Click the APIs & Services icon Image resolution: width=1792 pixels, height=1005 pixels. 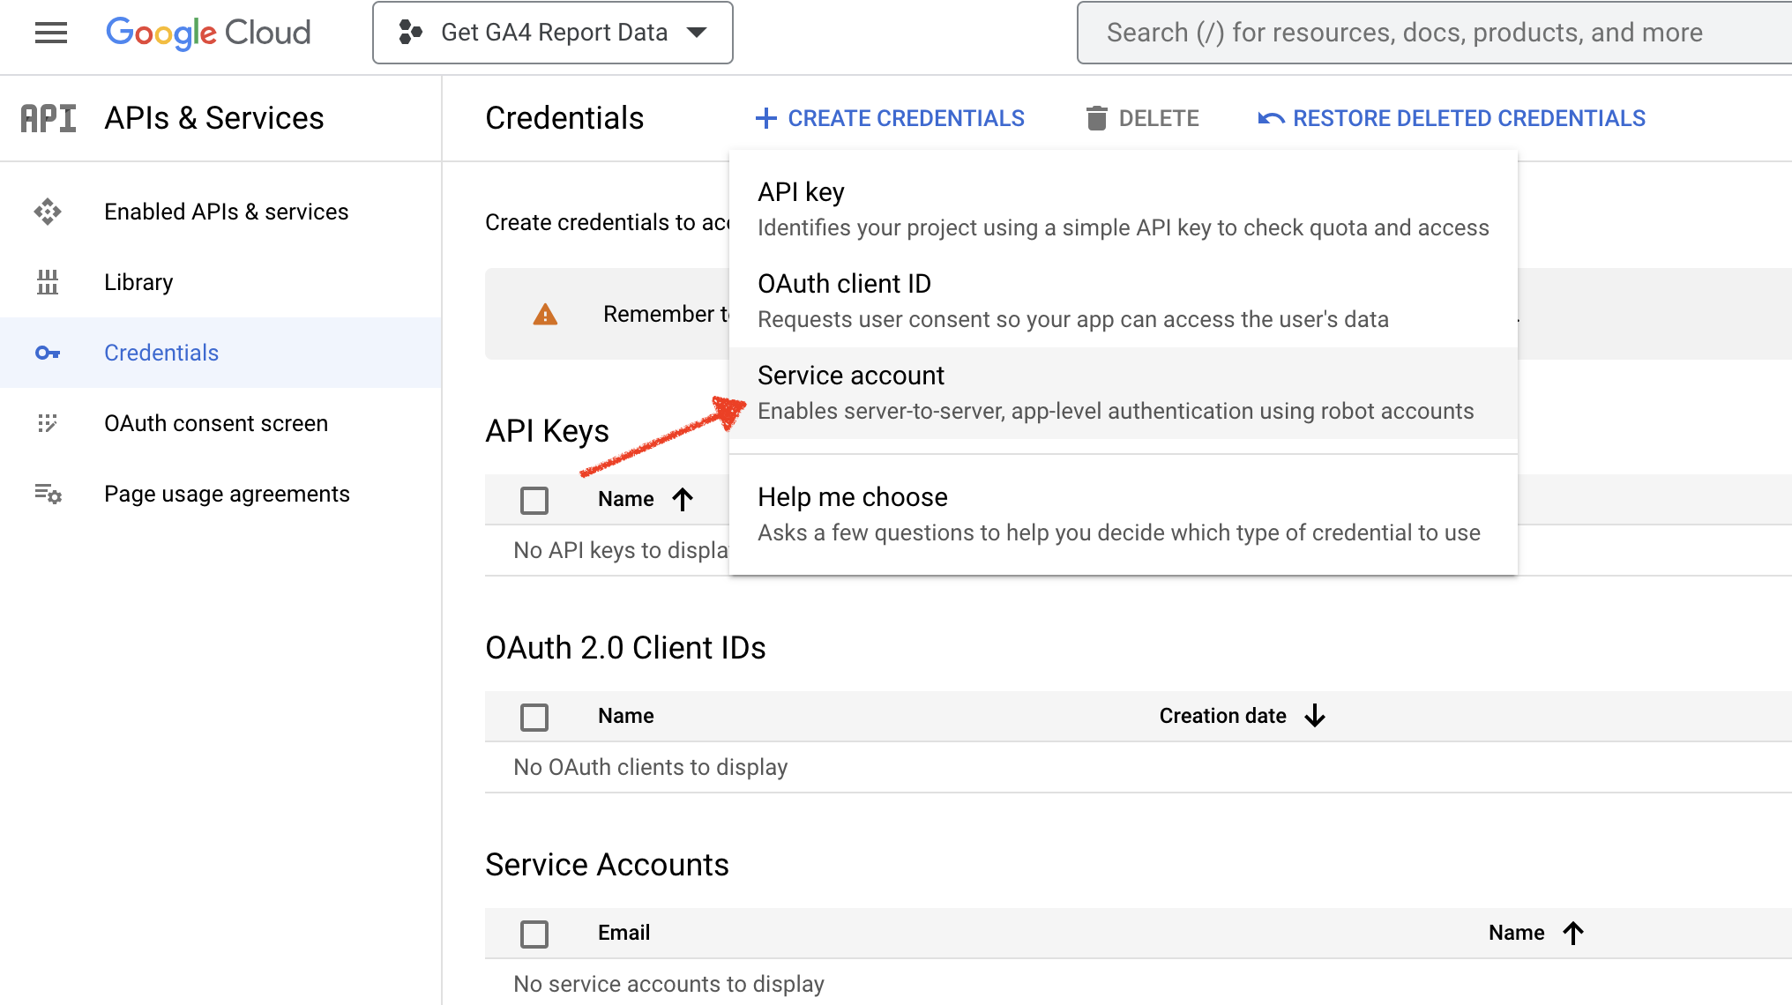point(48,118)
